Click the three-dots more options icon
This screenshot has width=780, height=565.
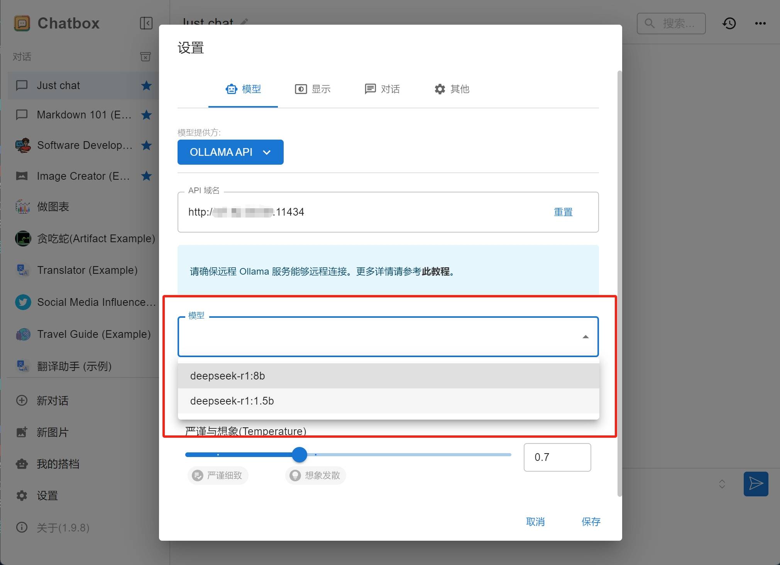click(760, 24)
